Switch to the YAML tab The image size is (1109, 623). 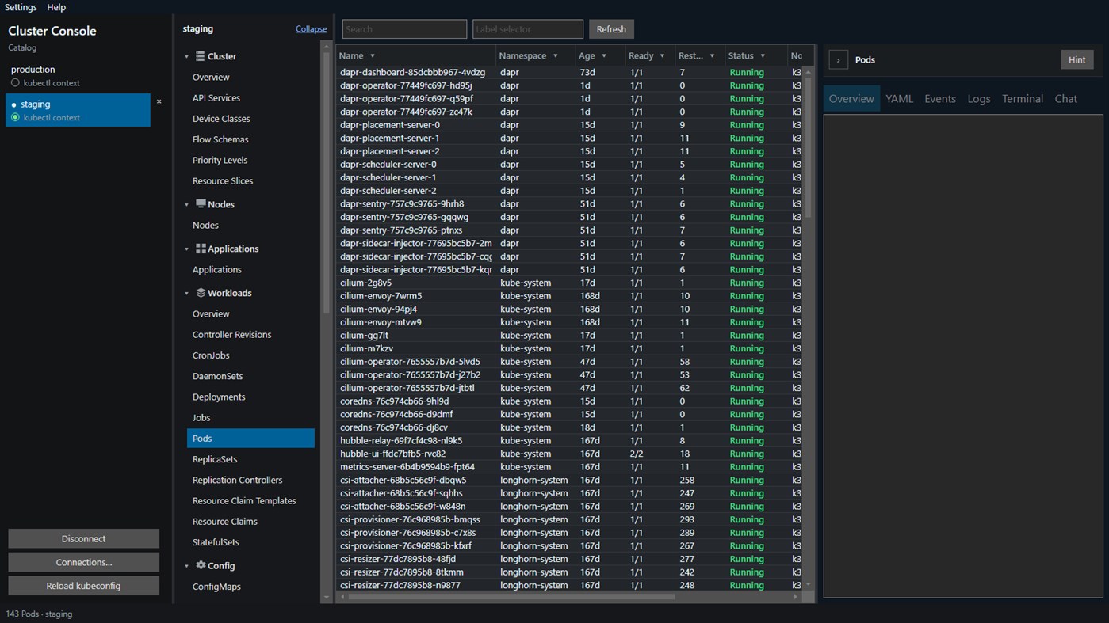(x=900, y=99)
